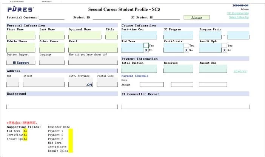
Task: Open the 'How did you know about us?' field
Action: click(x=93, y=61)
